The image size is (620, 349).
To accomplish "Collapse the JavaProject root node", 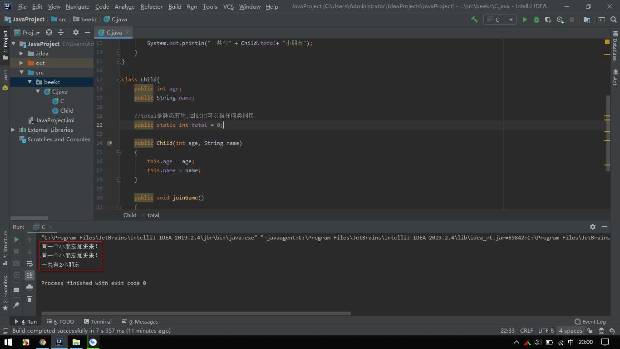I will (x=14, y=44).
